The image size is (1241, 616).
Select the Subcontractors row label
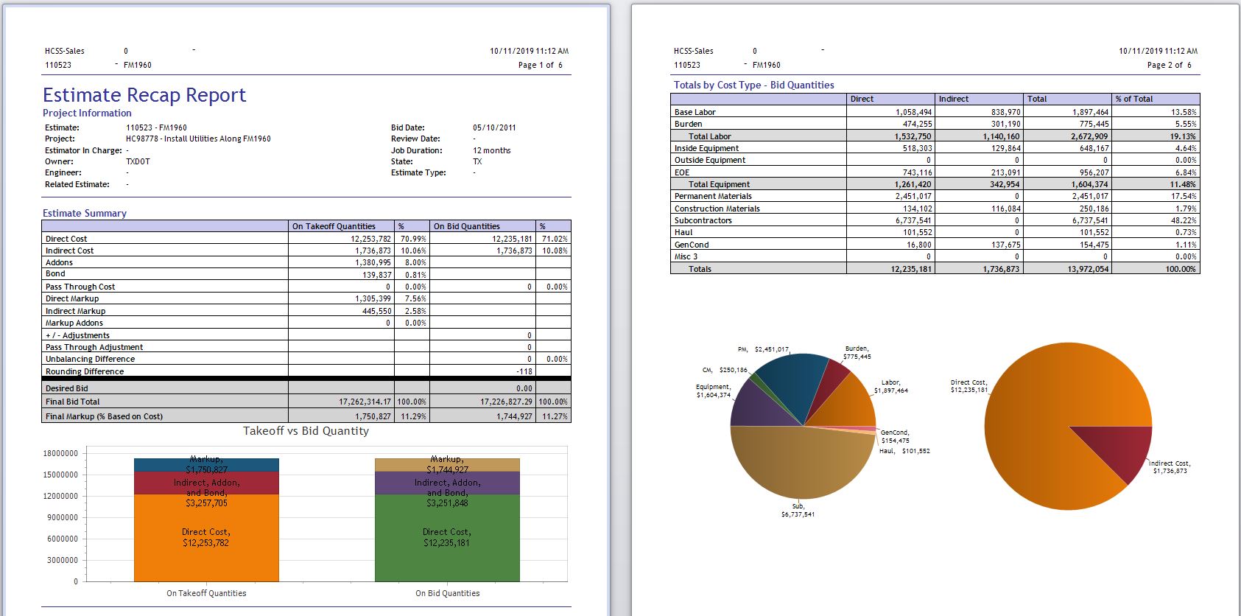point(703,220)
